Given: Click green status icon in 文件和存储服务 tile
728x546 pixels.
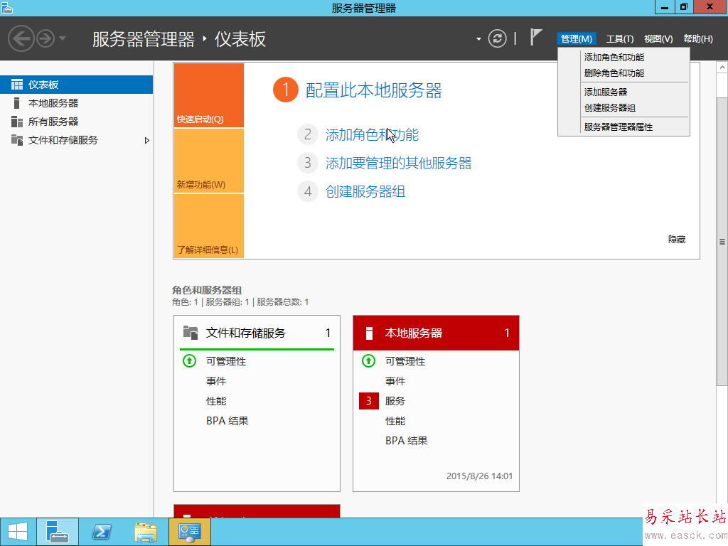Looking at the screenshot, I should tap(189, 360).
